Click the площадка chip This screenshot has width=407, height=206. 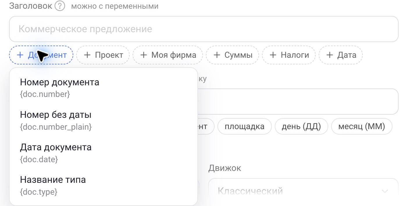[x=244, y=126]
